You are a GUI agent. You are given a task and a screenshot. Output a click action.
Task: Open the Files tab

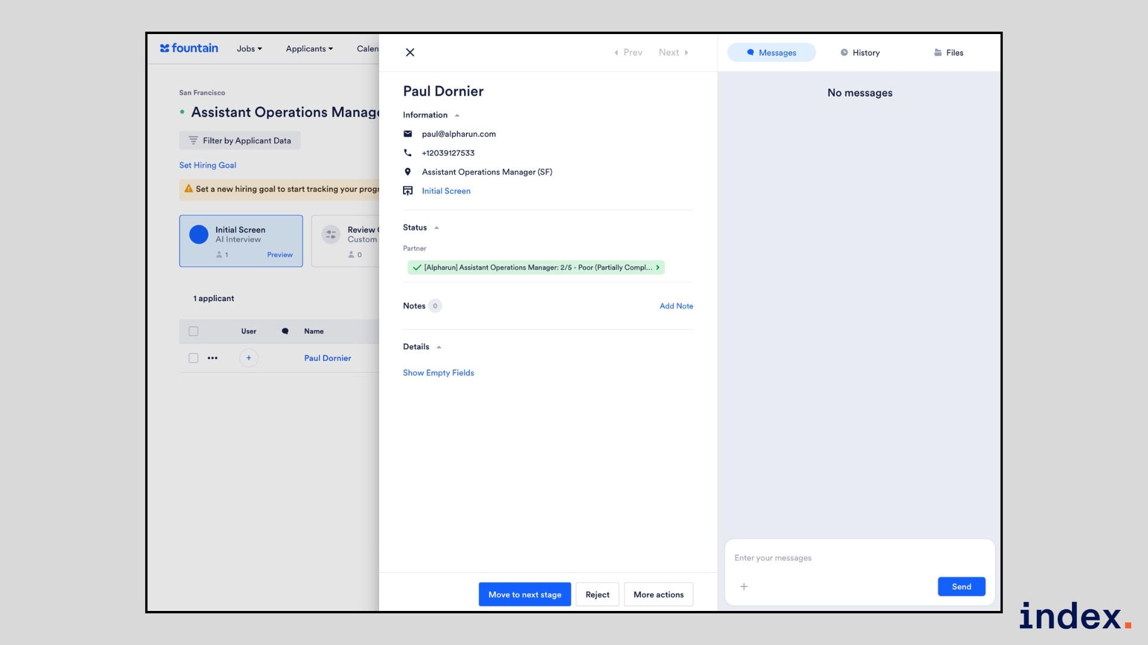(x=948, y=53)
